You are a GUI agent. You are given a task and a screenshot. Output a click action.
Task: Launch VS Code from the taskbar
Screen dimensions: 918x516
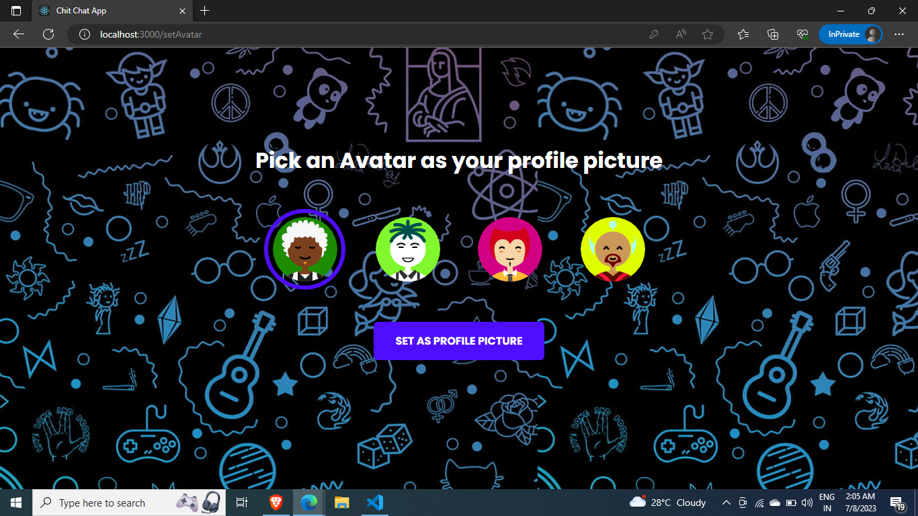(x=375, y=502)
